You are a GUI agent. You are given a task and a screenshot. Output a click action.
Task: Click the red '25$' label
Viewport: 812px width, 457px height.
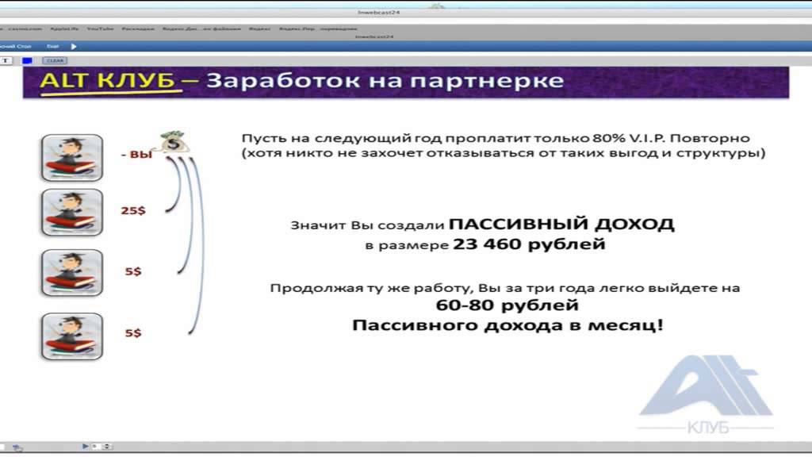133,210
